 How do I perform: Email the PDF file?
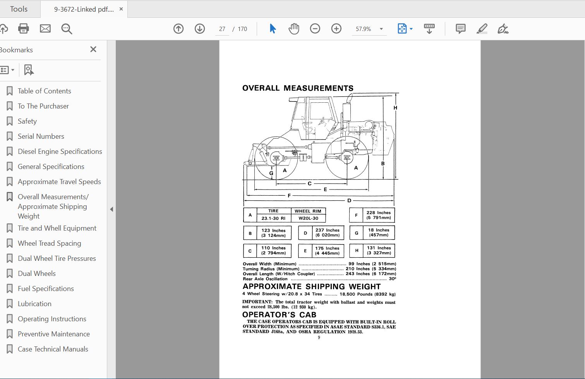[45, 28]
